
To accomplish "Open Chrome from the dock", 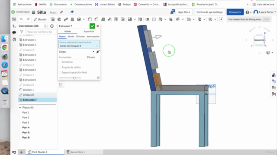I will 5,47.
